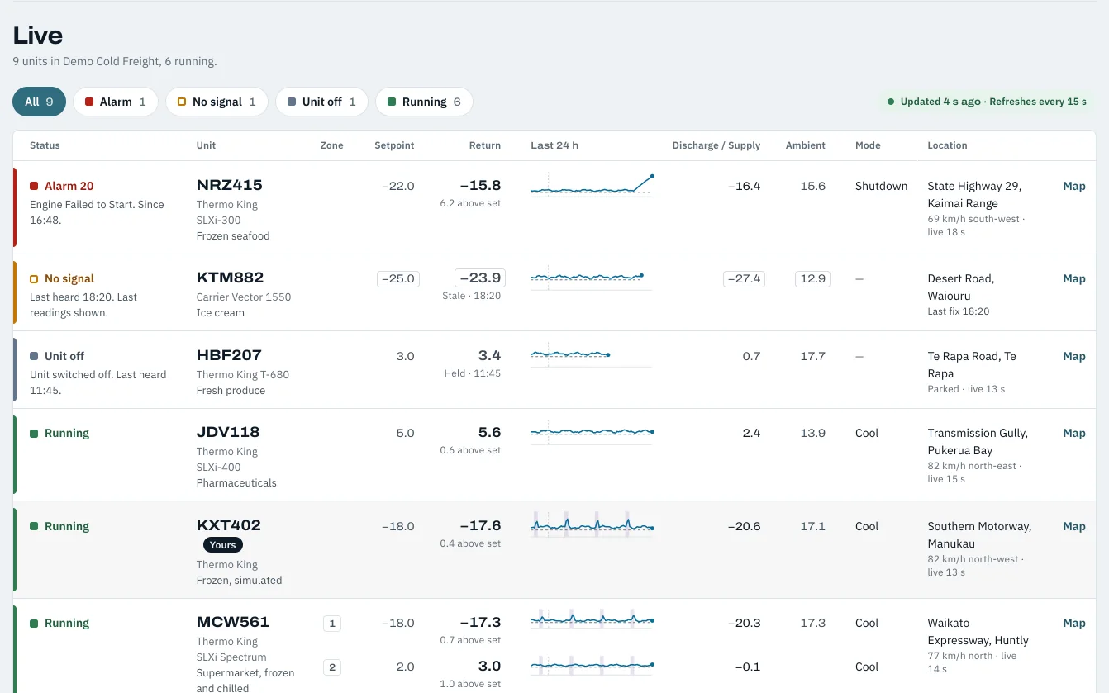Click the Status column header
The width and height of the screenshot is (1109, 693).
tap(45, 145)
